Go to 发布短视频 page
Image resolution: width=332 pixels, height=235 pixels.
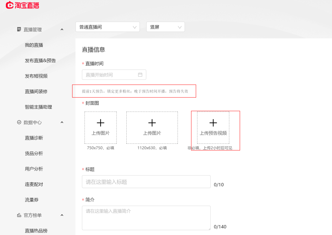36,76
